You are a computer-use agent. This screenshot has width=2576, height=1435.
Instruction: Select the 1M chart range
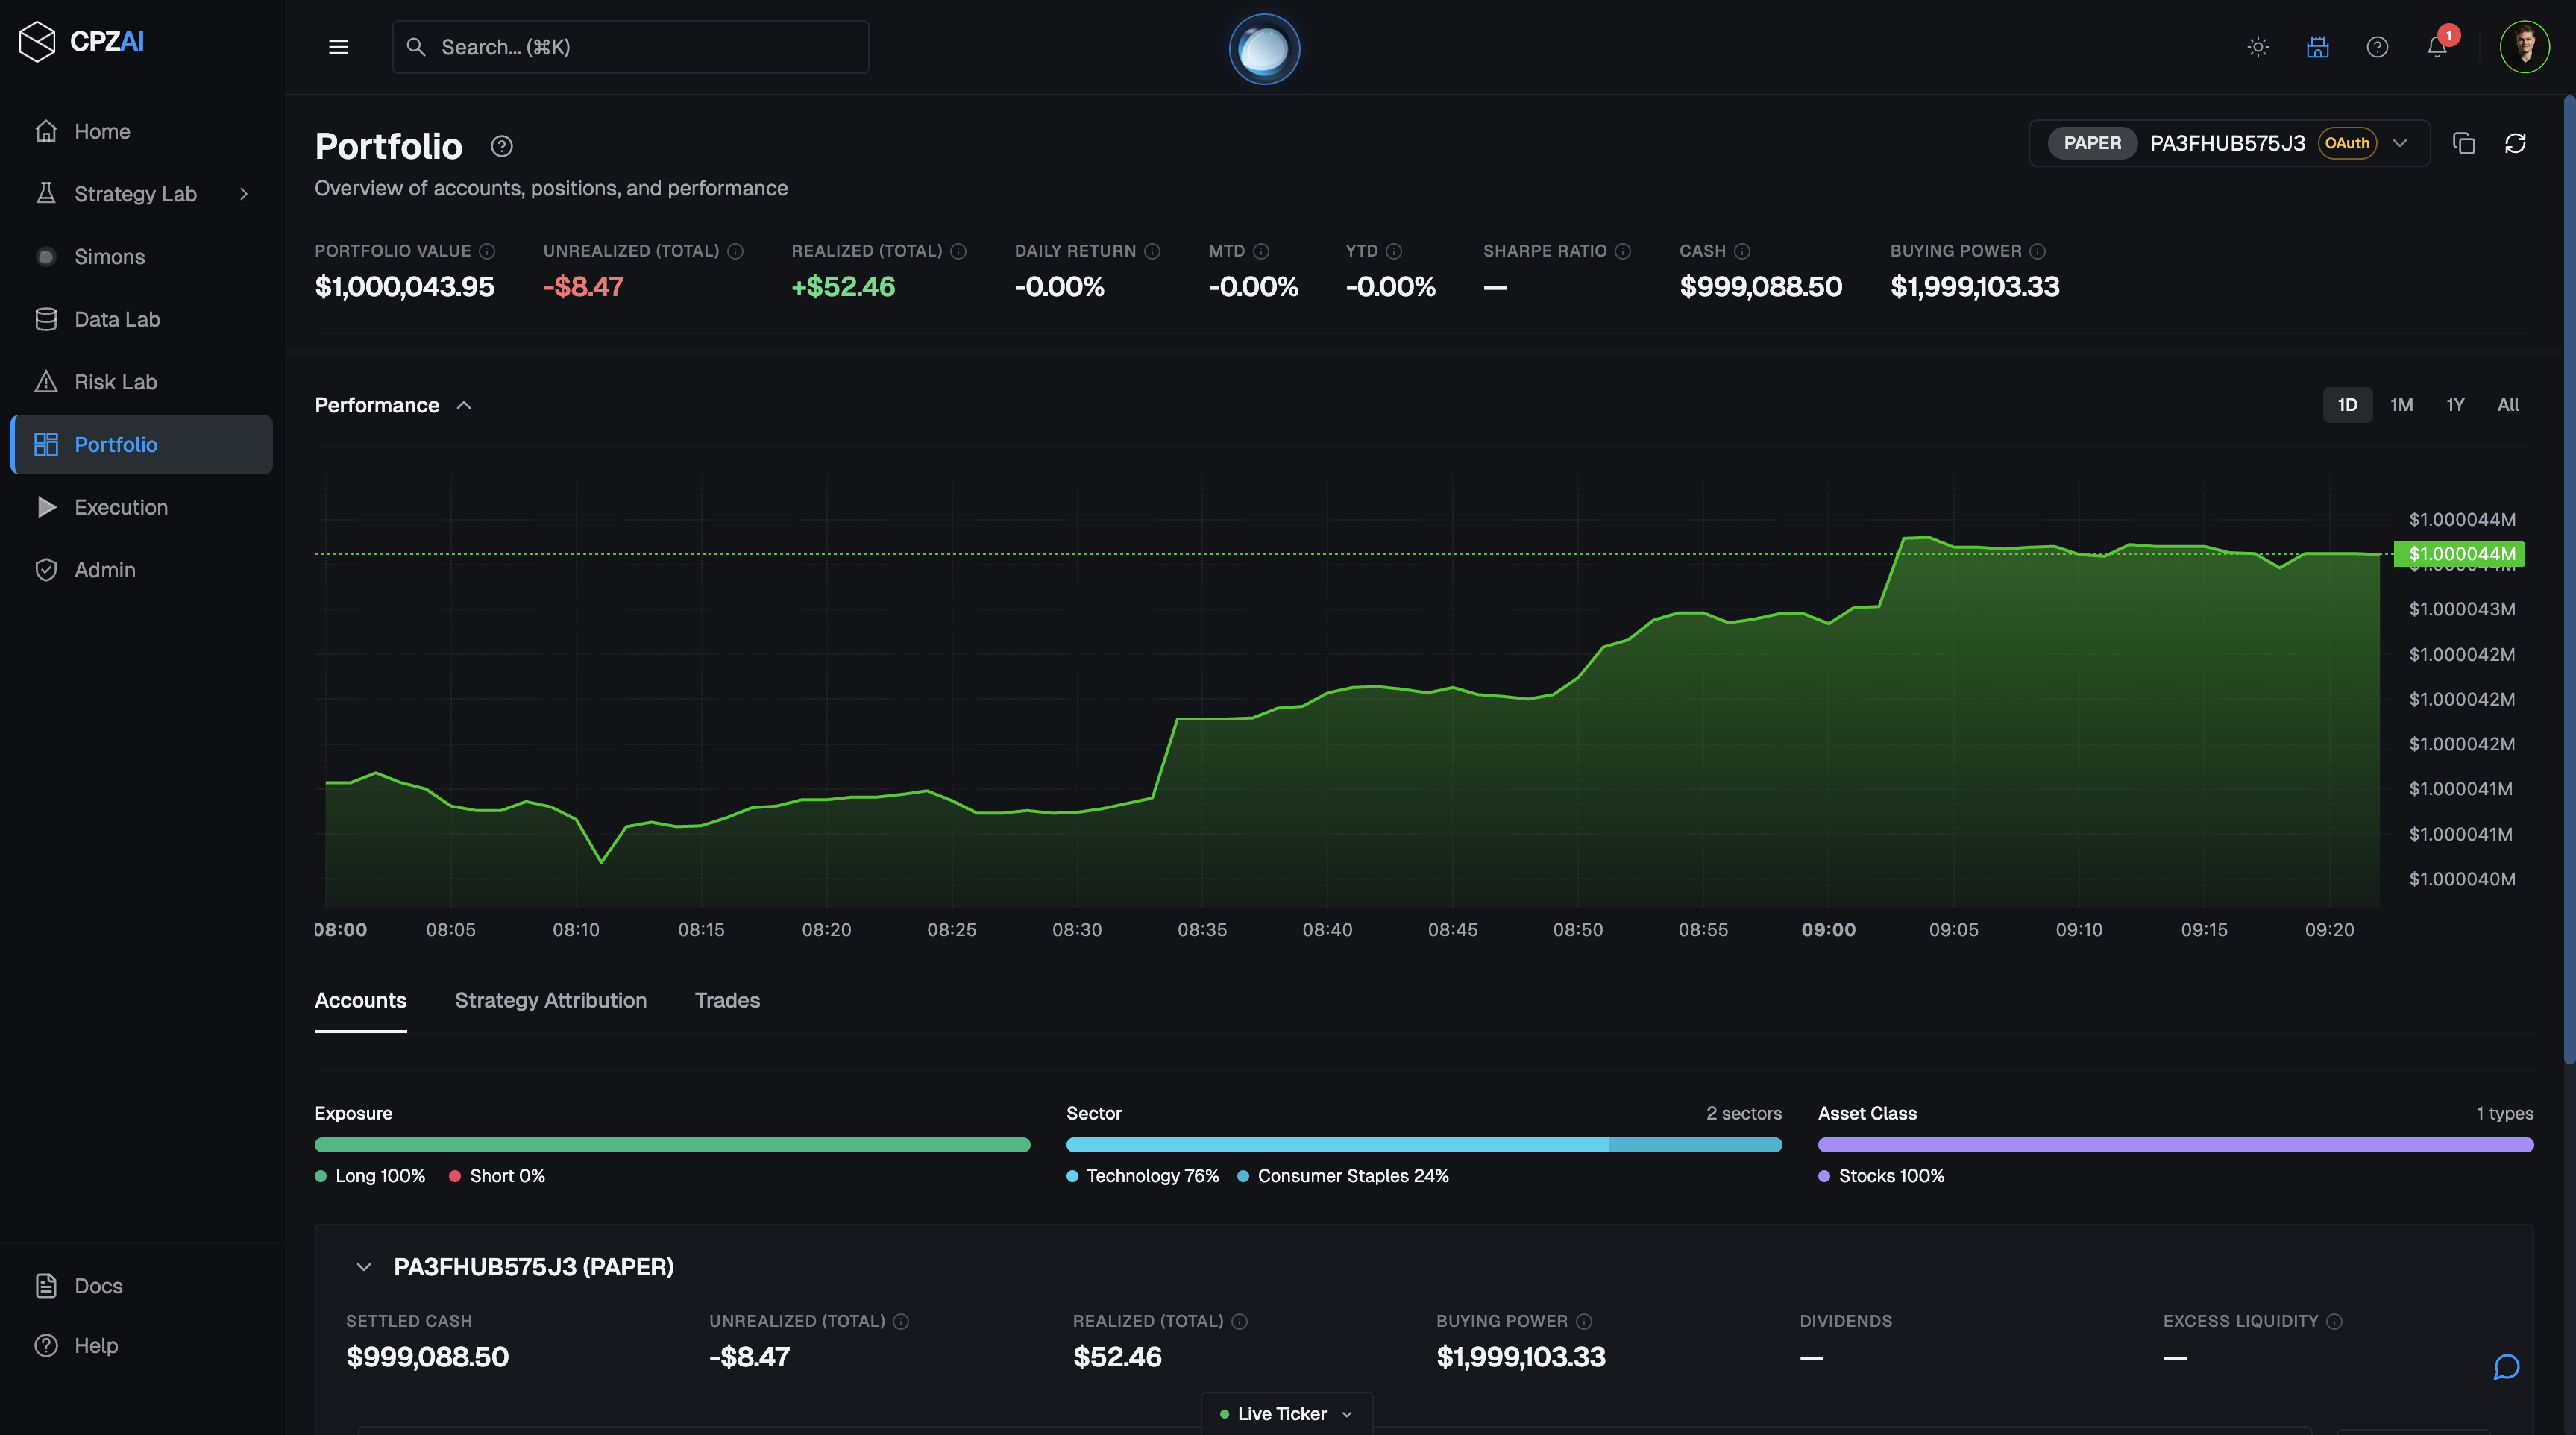(2401, 405)
